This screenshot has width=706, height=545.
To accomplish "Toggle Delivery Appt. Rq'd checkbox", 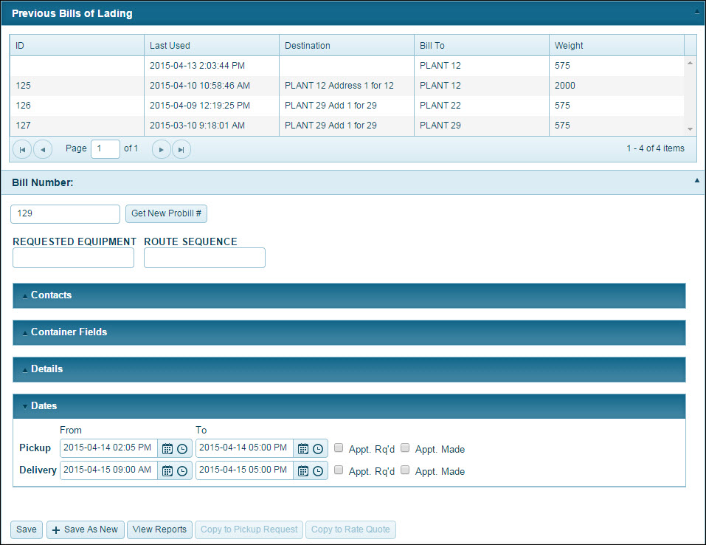I will [x=339, y=470].
